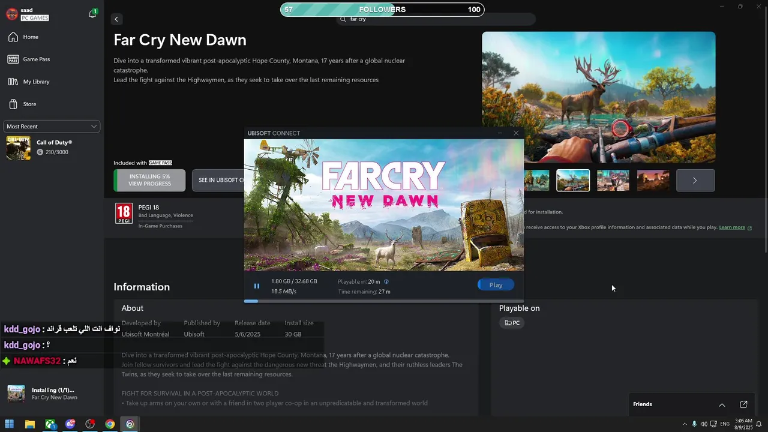Click the volume speaker tray icon
This screenshot has height=432, width=768.
tap(704, 424)
